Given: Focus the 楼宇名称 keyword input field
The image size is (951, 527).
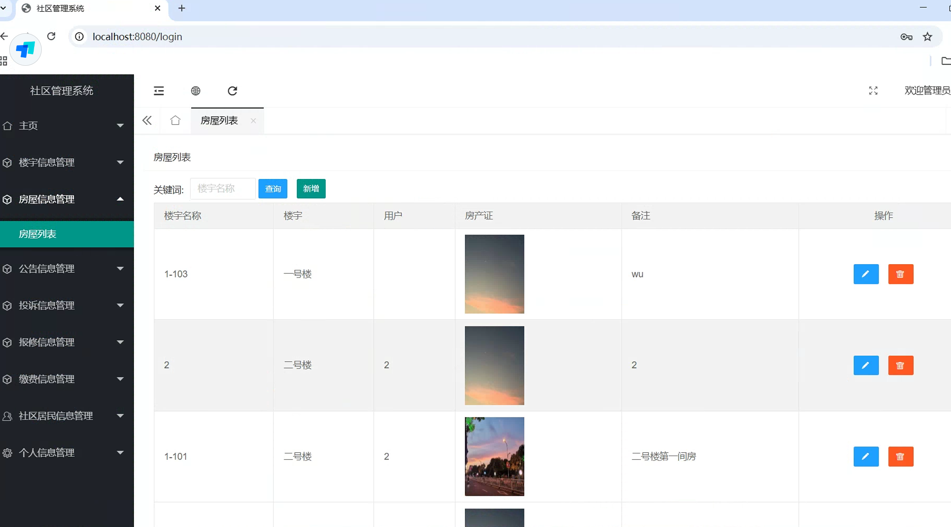Looking at the screenshot, I should click(x=222, y=189).
